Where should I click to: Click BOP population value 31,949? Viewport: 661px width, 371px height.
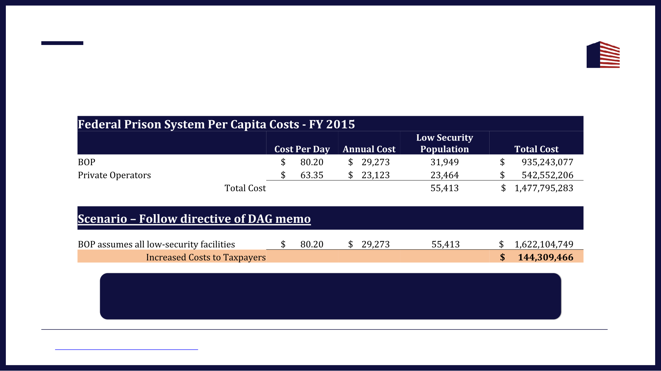pyautogui.click(x=444, y=162)
